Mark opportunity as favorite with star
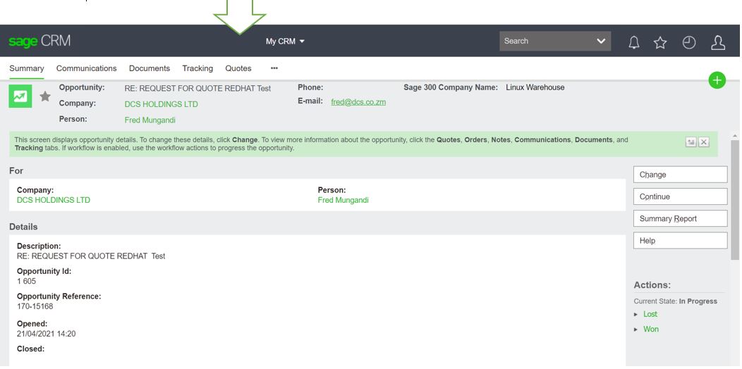 45,96
